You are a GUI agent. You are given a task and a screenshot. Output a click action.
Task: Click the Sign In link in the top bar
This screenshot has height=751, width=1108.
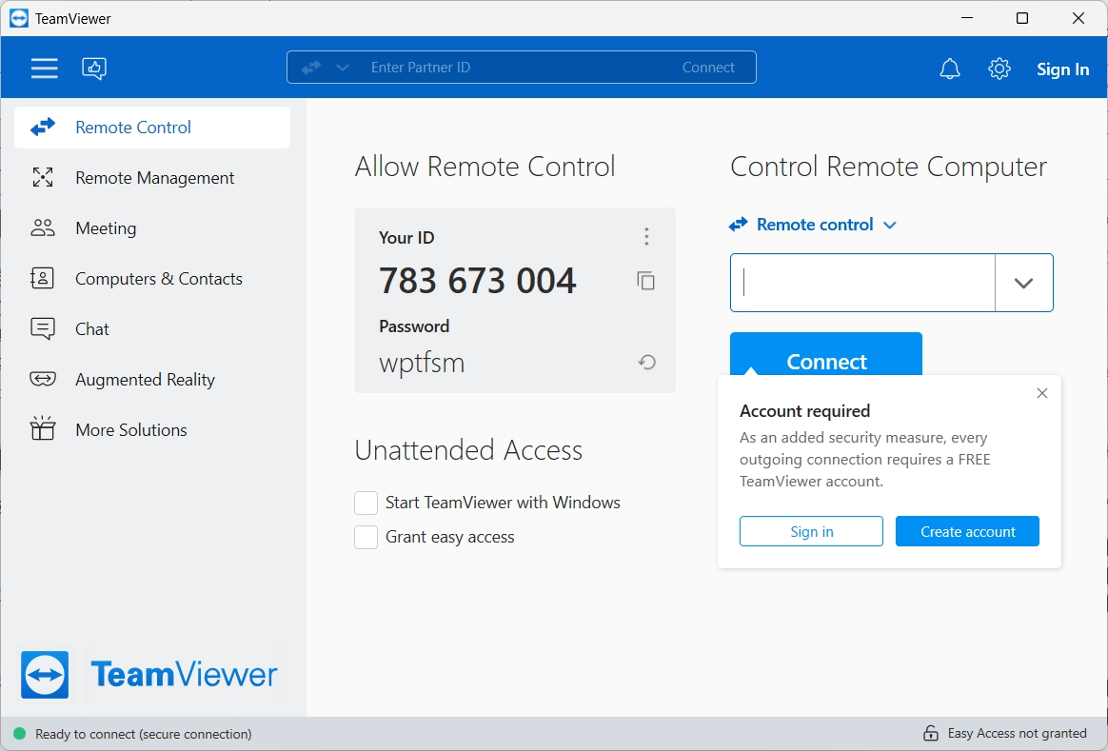[x=1062, y=69]
